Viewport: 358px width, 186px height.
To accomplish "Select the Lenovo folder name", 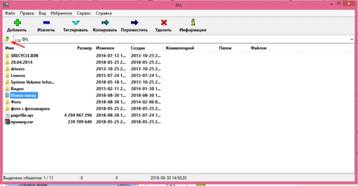I will [x=18, y=75].
